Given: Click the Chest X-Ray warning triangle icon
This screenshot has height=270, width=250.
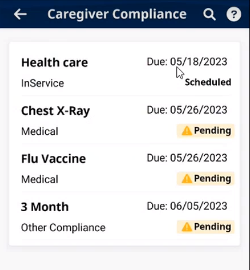Looking at the screenshot, I should pyautogui.click(x=187, y=131).
